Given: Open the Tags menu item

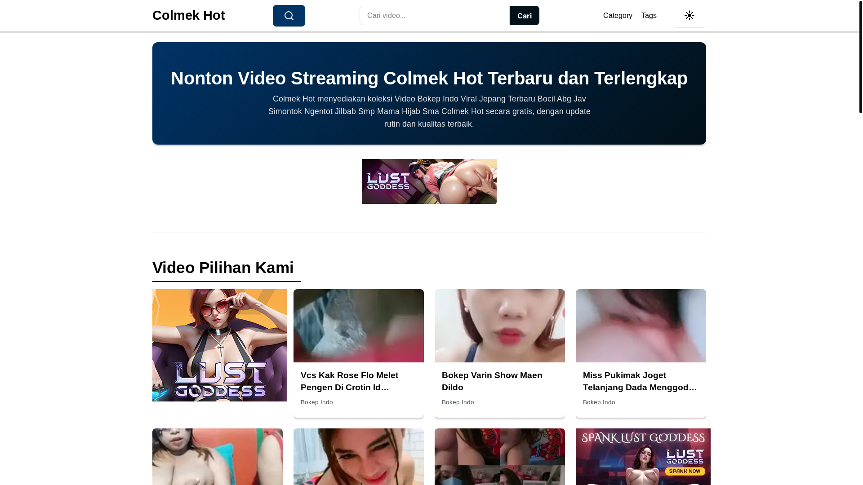Looking at the screenshot, I should click(x=649, y=16).
